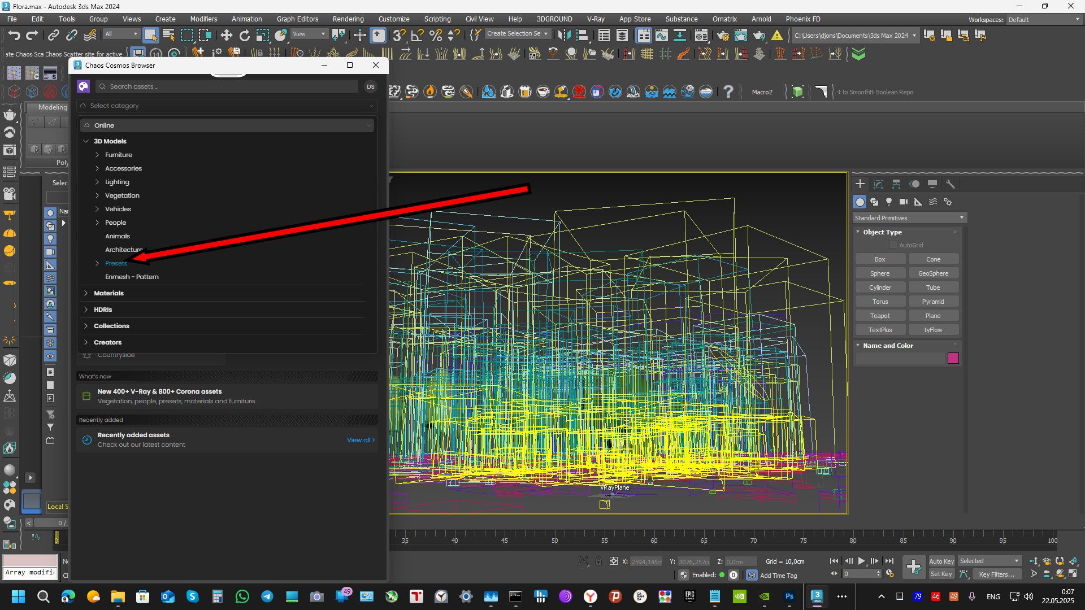Open Key Filters dialog
This screenshot has height=610, width=1085.
tap(997, 574)
